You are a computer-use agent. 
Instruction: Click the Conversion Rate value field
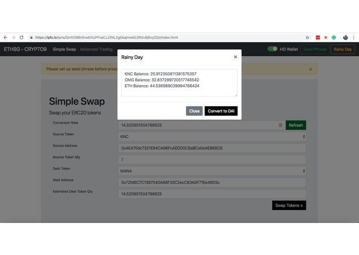202,125
